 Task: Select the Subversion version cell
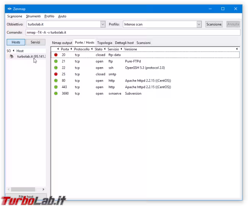(133, 93)
